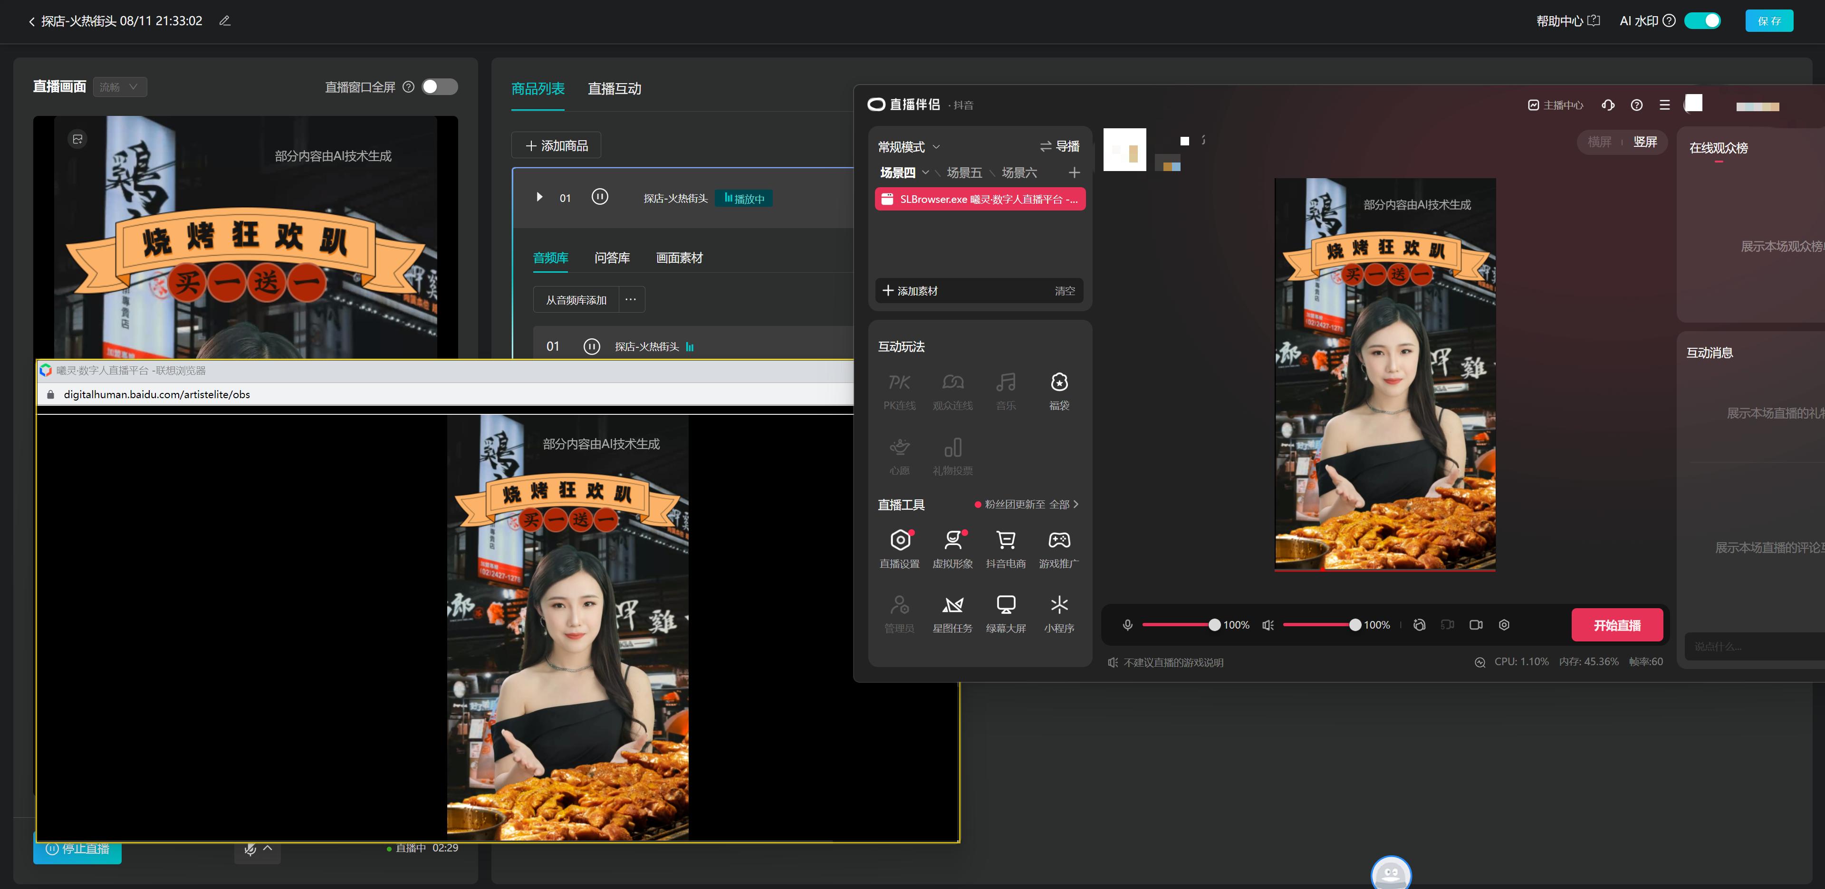The image size is (1825, 889).
Task: Click the 开始直播 start live button
Action: coord(1618,625)
